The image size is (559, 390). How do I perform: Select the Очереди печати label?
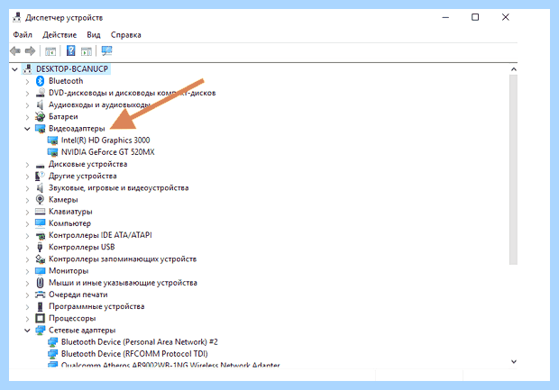(x=78, y=295)
